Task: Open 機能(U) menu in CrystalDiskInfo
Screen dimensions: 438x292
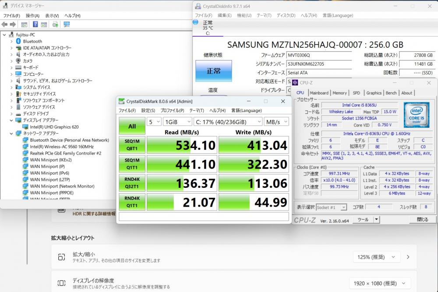Action: coord(244,15)
